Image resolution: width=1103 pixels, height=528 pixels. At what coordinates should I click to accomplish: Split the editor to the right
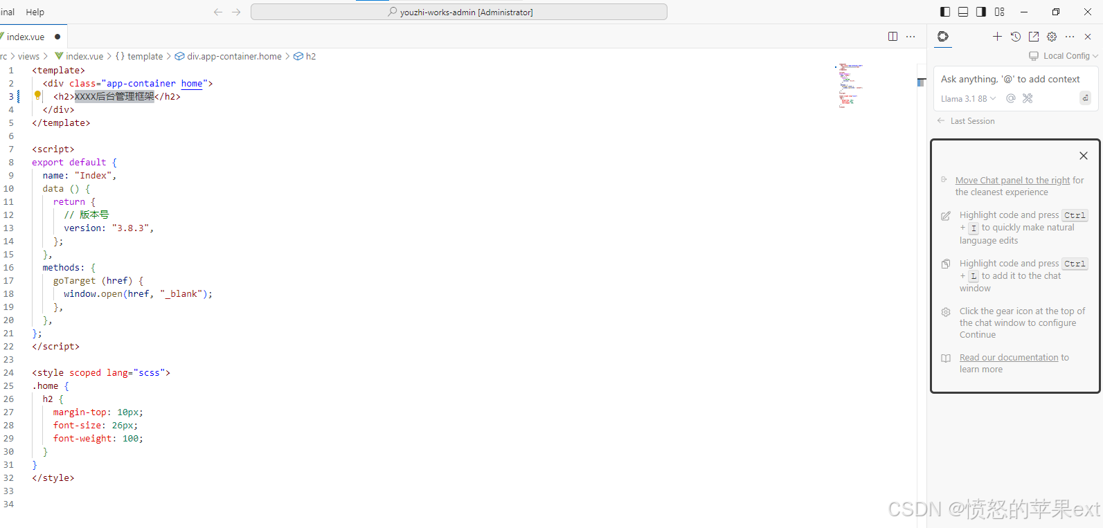click(x=893, y=37)
